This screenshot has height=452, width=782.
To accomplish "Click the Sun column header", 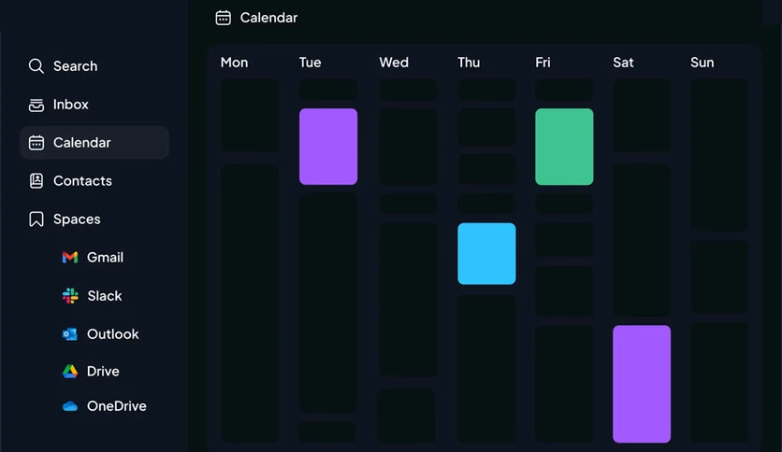I will tap(702, 63).
